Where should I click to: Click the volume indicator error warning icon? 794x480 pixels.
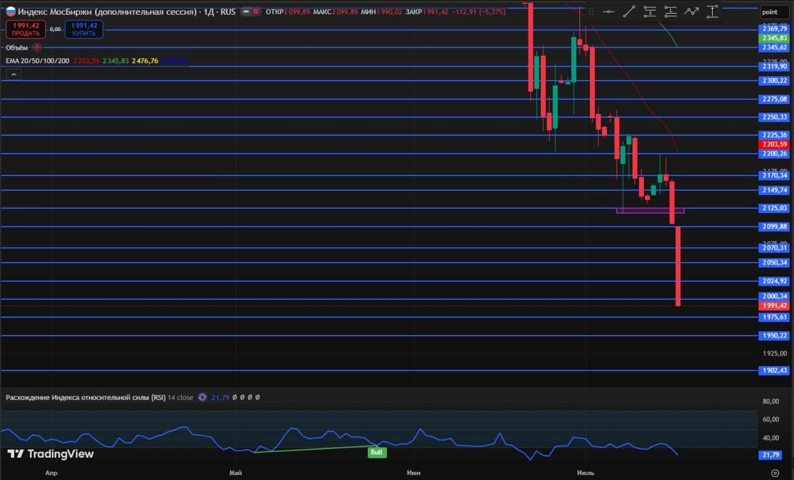(x=38, y=47)
